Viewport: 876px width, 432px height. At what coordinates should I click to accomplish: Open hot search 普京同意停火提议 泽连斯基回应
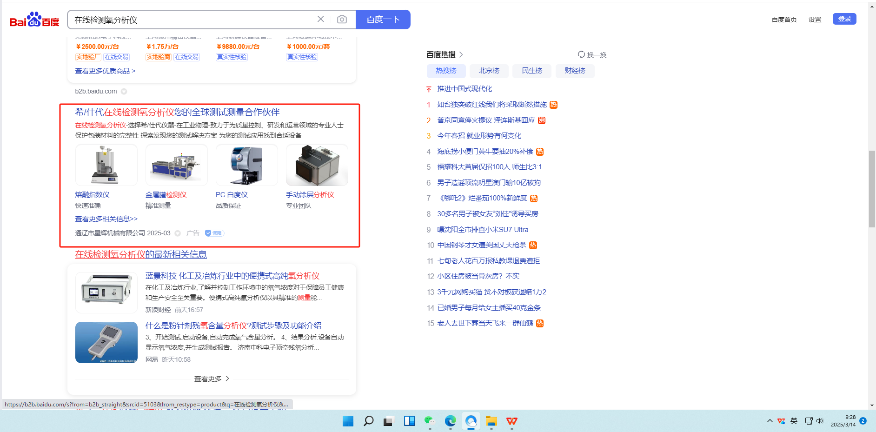point(486,120)
